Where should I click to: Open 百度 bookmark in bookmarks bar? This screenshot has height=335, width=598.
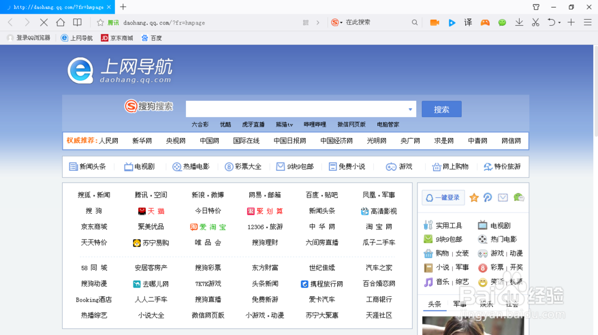(x=151, y=38)
